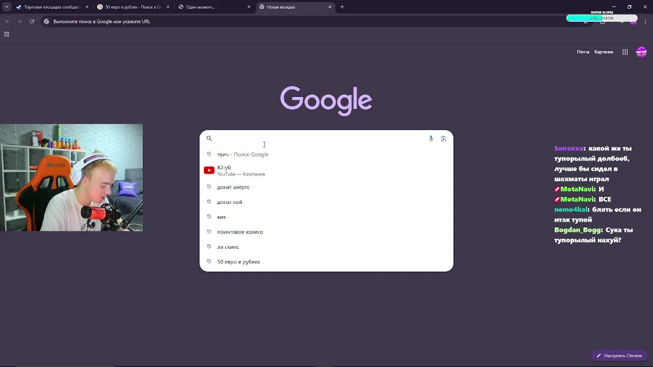
Task: Select the поинтовое колесо suggestion
Action: coord(326,232)
